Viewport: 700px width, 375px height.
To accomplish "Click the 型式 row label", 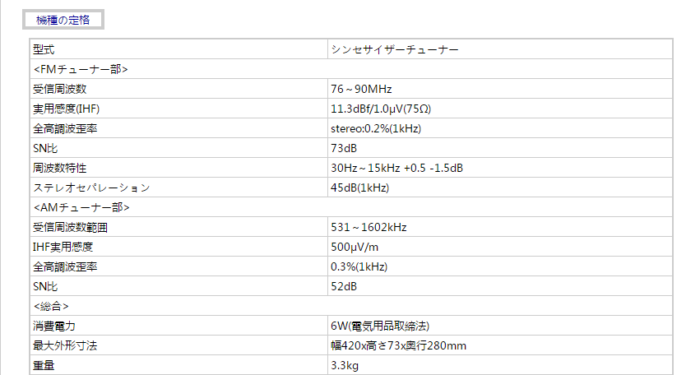I will [x=44, y=49].
